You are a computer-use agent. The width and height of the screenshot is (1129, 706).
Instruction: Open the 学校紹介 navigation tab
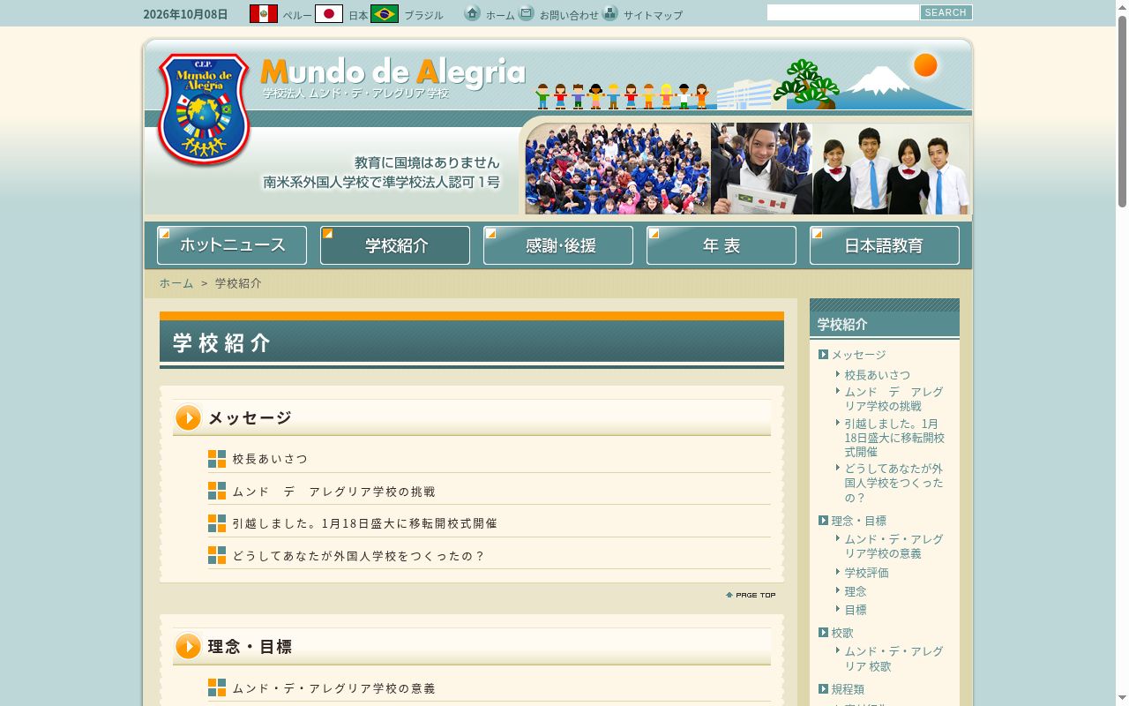coord(395,245)
